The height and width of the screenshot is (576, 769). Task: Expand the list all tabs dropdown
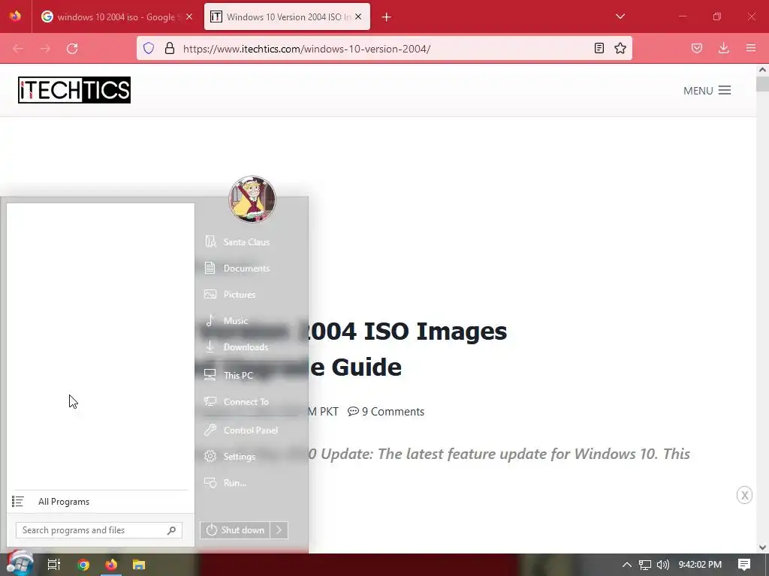tap(620, 16)
